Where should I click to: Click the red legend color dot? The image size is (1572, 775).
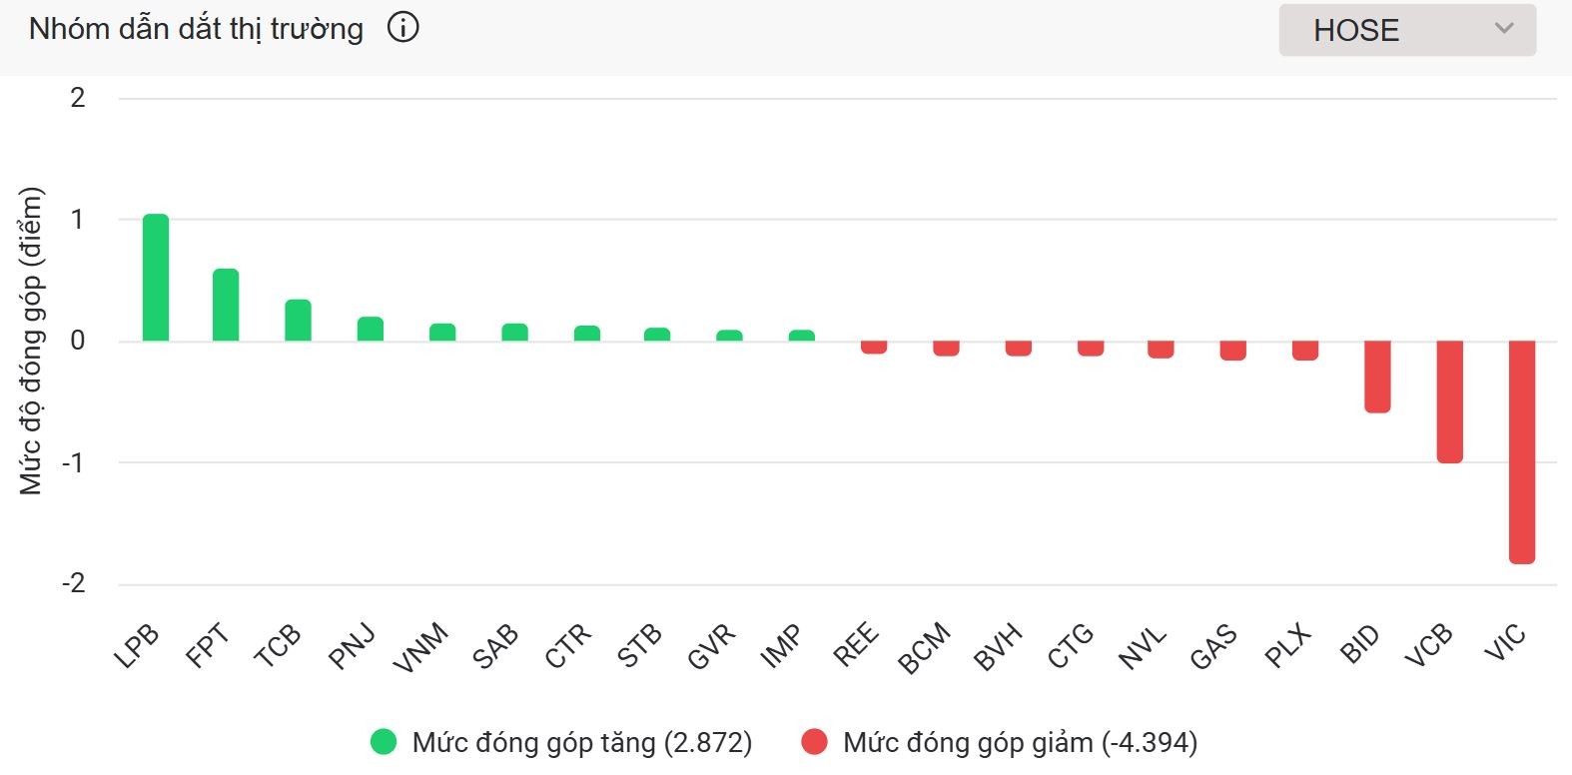click(x=815, y=742)
